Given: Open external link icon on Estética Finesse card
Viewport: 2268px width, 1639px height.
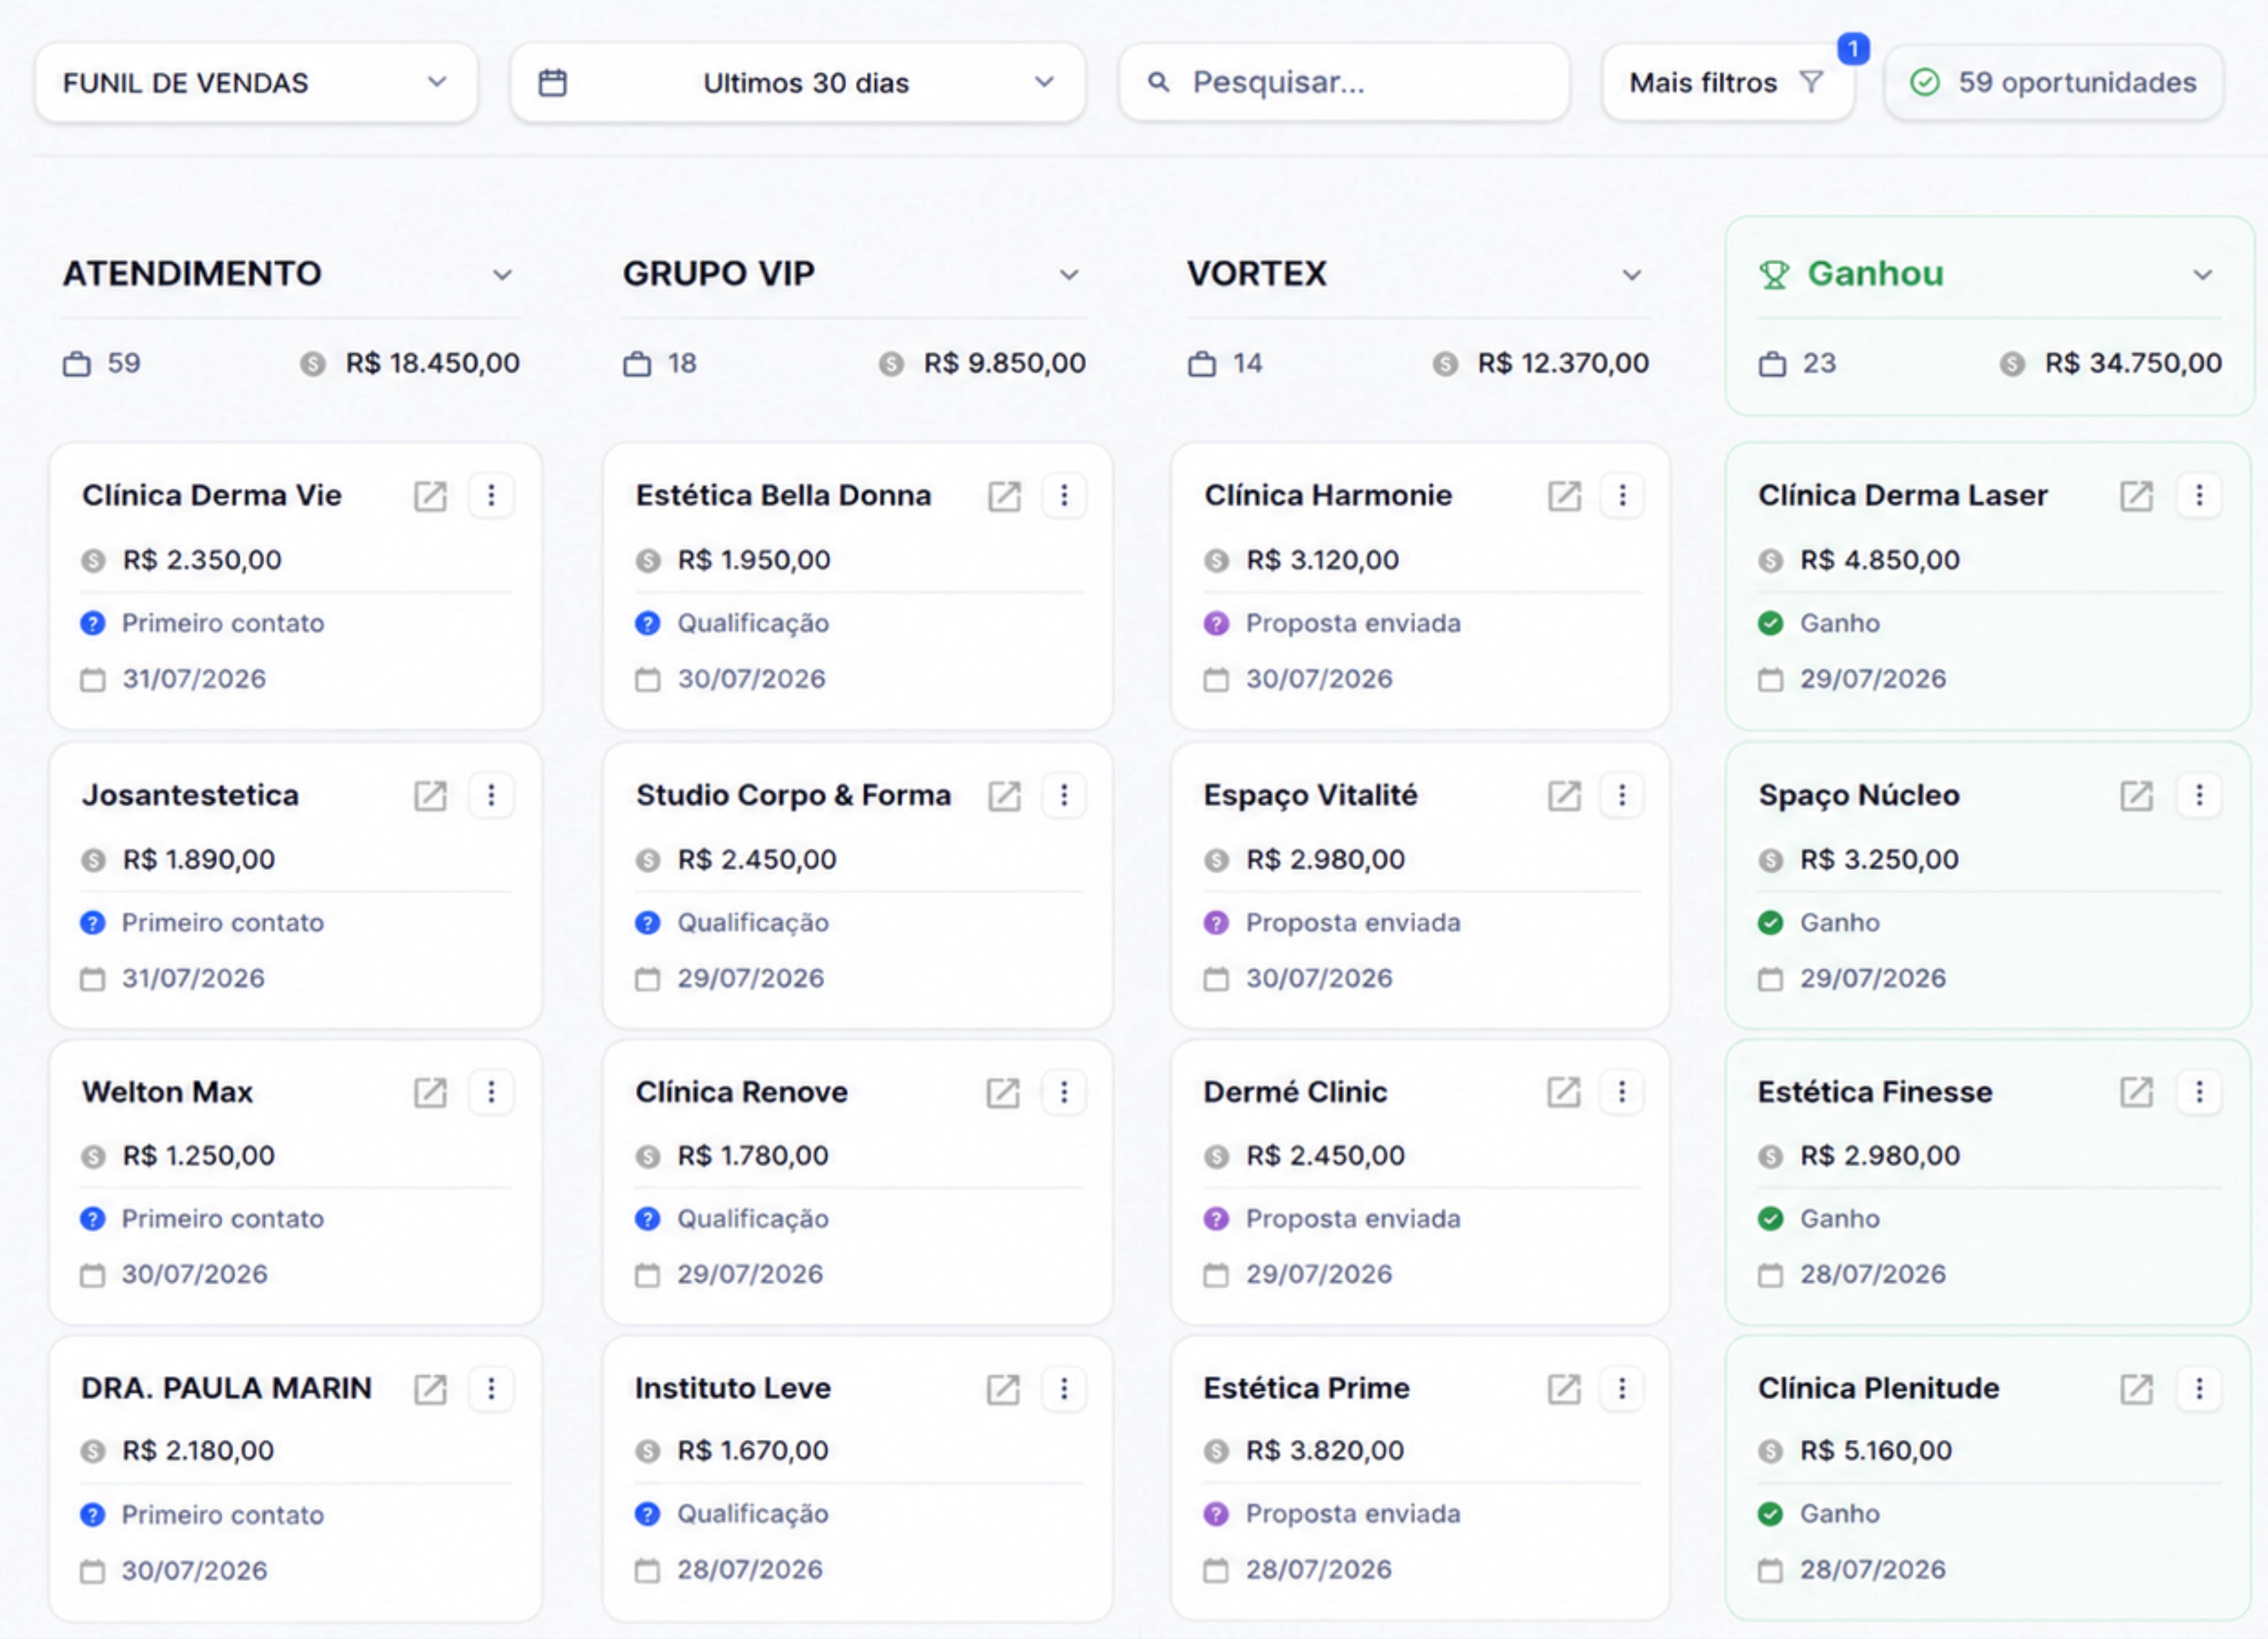Looking at the screenshot, I should coord(2136,1092).
